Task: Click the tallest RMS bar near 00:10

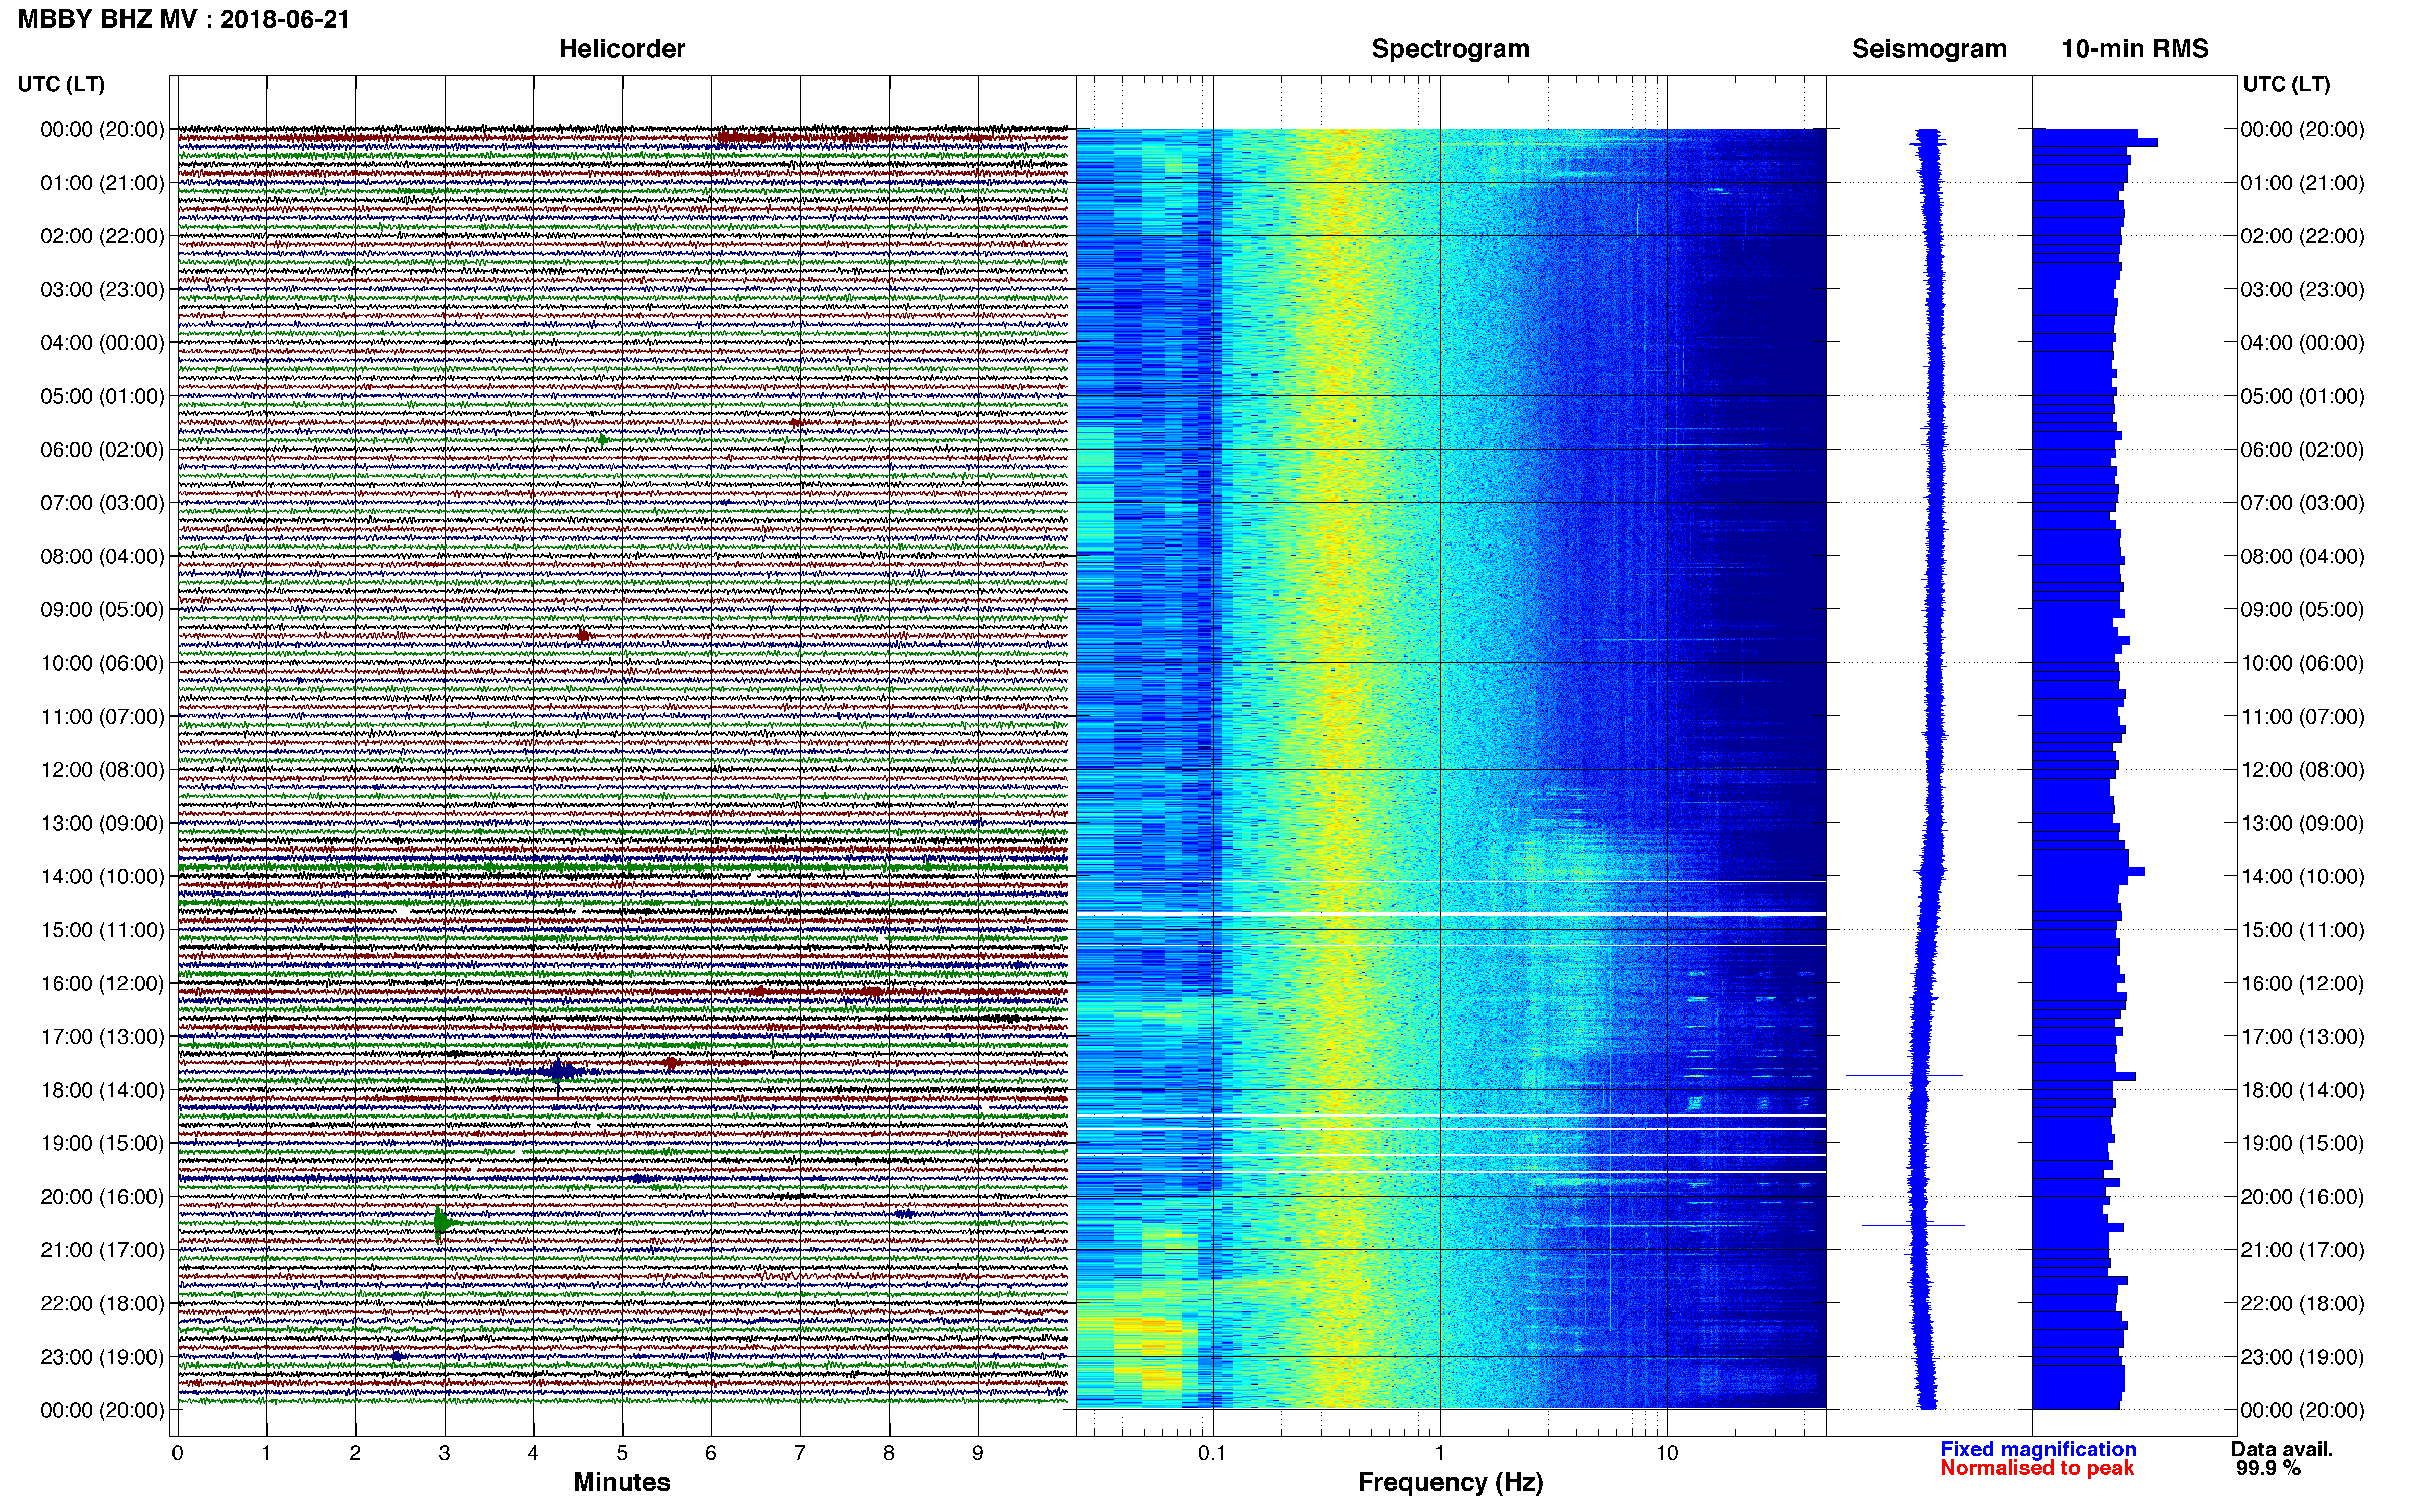Action: pos(2094,142)
